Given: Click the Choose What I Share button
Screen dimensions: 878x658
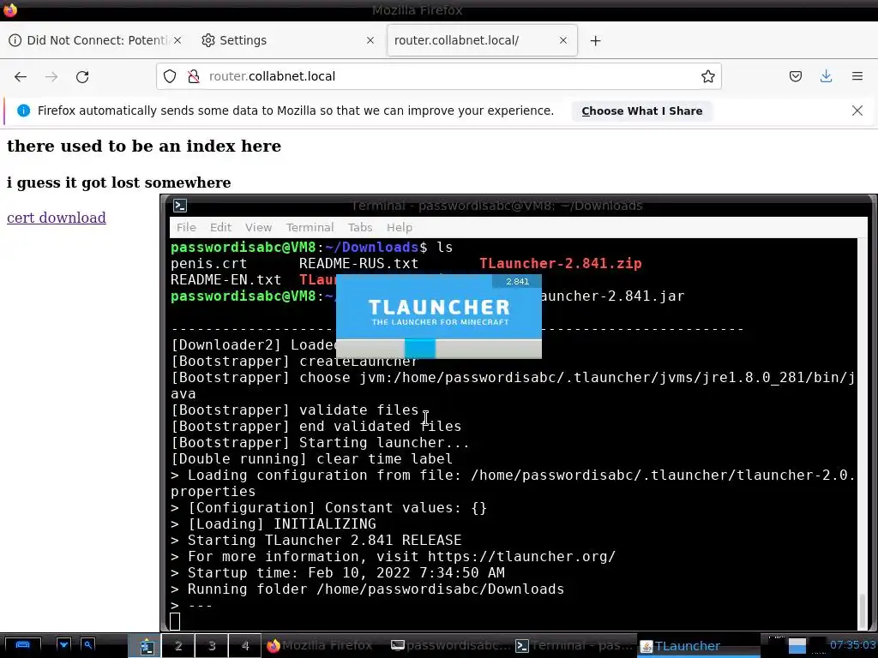Looking at the screenshot, I should (641, 111).
